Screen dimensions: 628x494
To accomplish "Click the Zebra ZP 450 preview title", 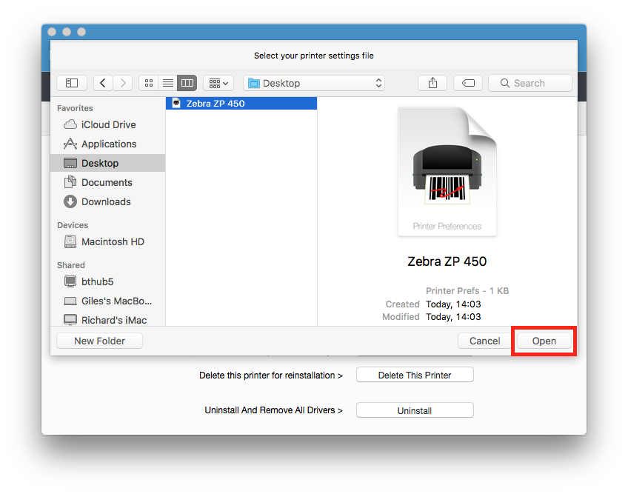I will pyautogui.click(x=447, y=261).
